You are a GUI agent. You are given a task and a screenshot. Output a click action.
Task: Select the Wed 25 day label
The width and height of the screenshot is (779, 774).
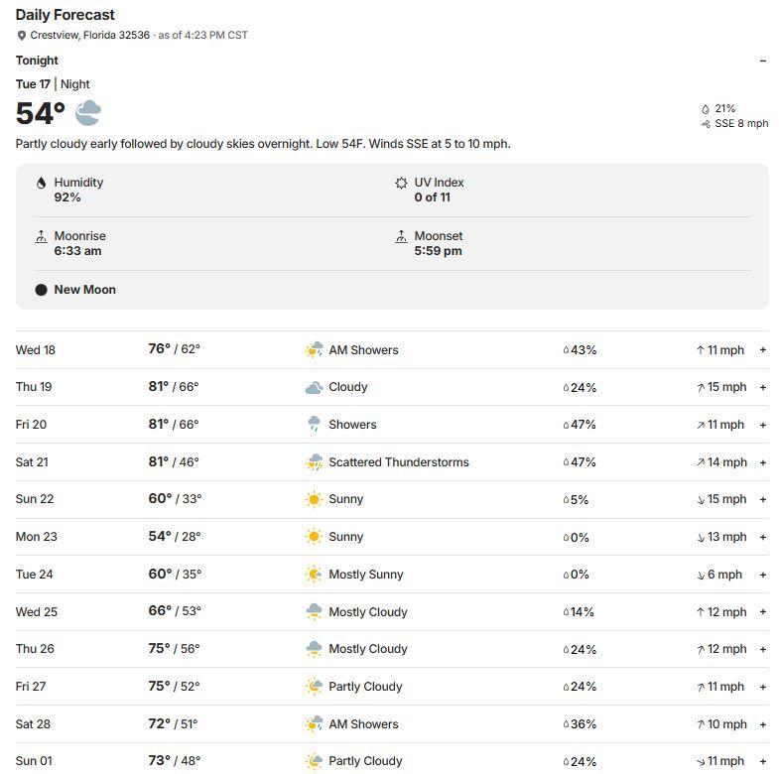click(x=37, y=612)
